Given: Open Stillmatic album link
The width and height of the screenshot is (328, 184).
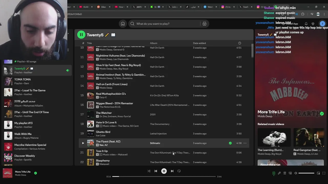Looking at the screenshot, I should [x=155, y=143].
